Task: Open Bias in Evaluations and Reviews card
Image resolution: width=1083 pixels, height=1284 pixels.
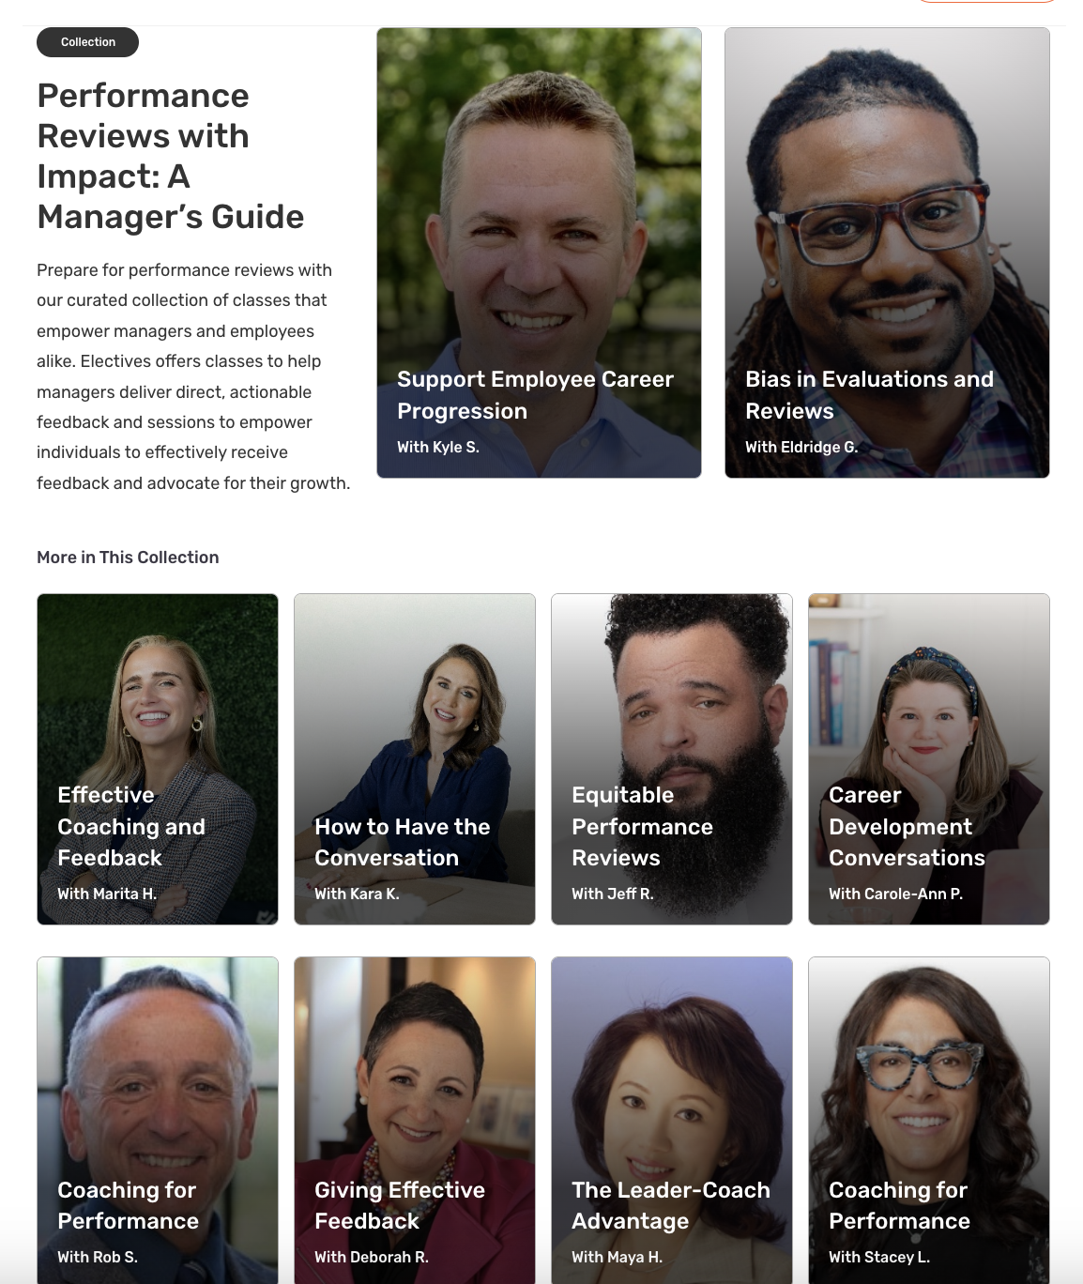Action: (x=887, y=252)
